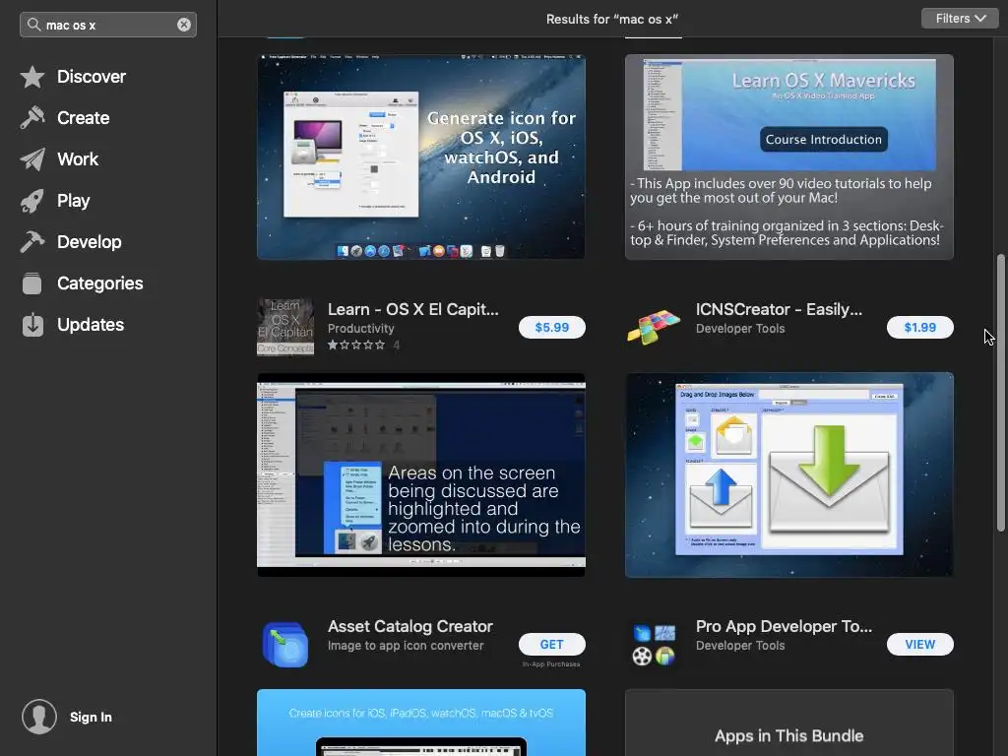Open the Learn - OS X El Capit... title
1008x756 pixels.
click(412, 309)
